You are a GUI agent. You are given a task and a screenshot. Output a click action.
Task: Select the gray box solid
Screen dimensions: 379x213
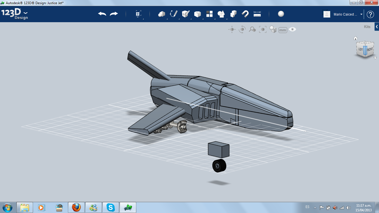pos(219,149)
